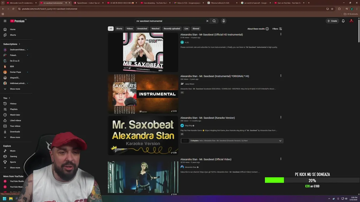Go to the YouTube Premium home logo
Viewport: 360px width, 202px height.
click(x=17, y=21)
